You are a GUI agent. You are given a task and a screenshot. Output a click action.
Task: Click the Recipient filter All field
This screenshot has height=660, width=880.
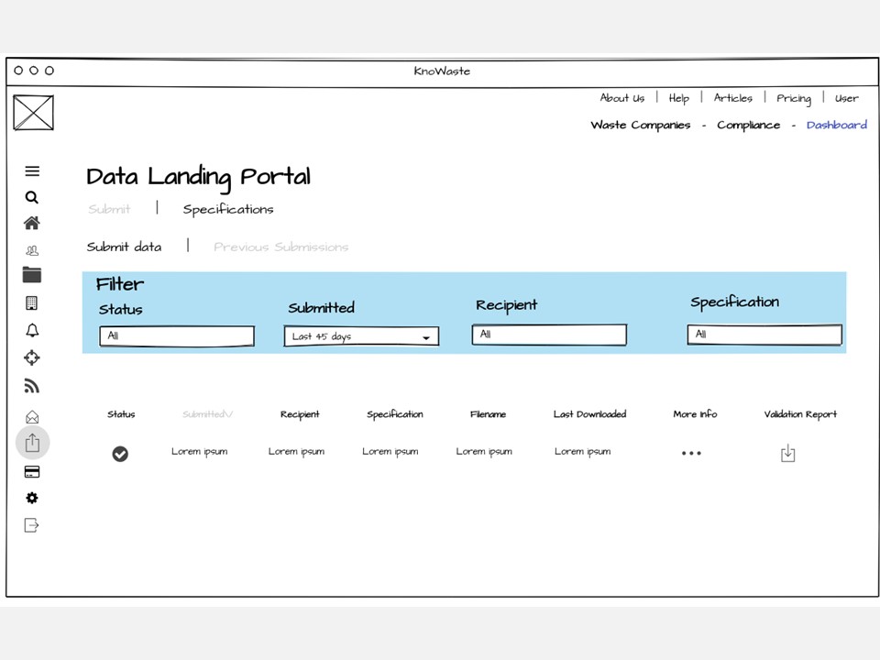549,335
